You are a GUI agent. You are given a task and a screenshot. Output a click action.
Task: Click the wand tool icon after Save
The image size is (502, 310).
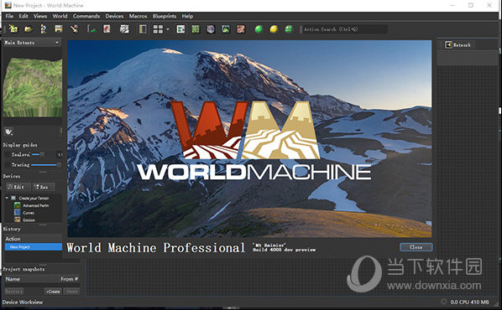click(x=74, y=29)
